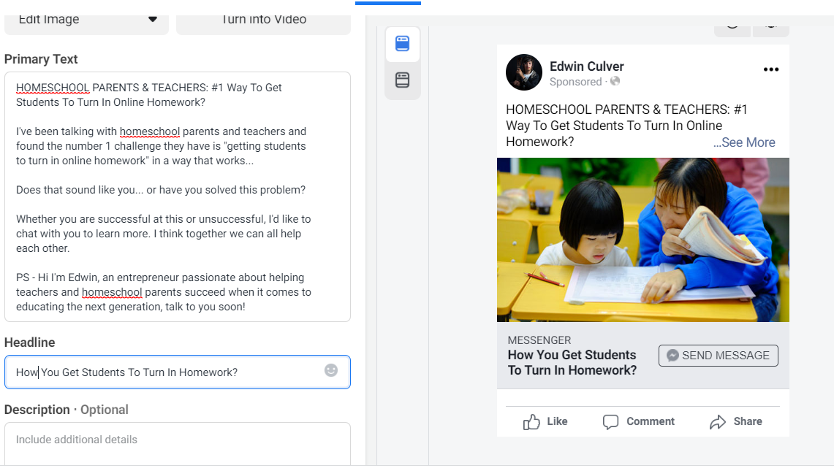Click the Share button in preview
This screenshot has width=834, height=471.
coord(735,421)
